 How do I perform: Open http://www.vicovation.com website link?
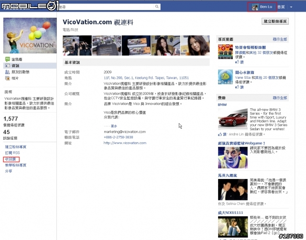point(125,143)
